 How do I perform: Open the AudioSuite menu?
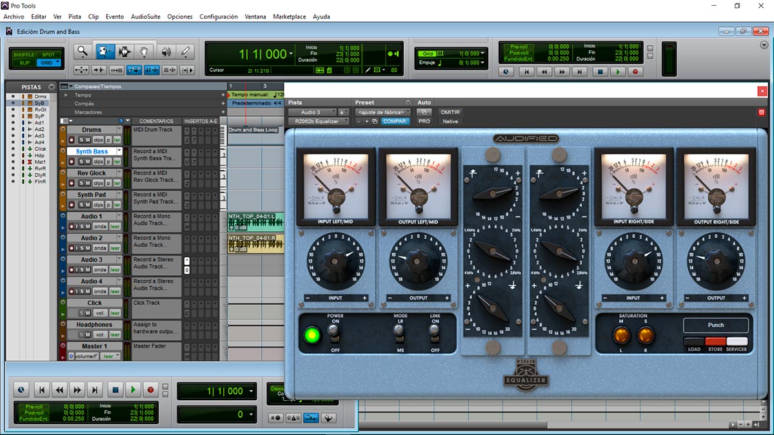(146, 17)
